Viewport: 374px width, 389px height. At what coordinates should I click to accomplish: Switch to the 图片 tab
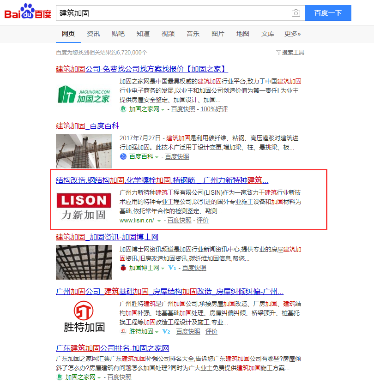coord(218,34)
